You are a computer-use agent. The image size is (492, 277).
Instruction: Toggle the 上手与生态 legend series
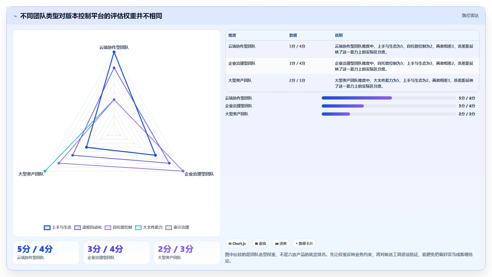pyautogui.click(x=58, y=227)
